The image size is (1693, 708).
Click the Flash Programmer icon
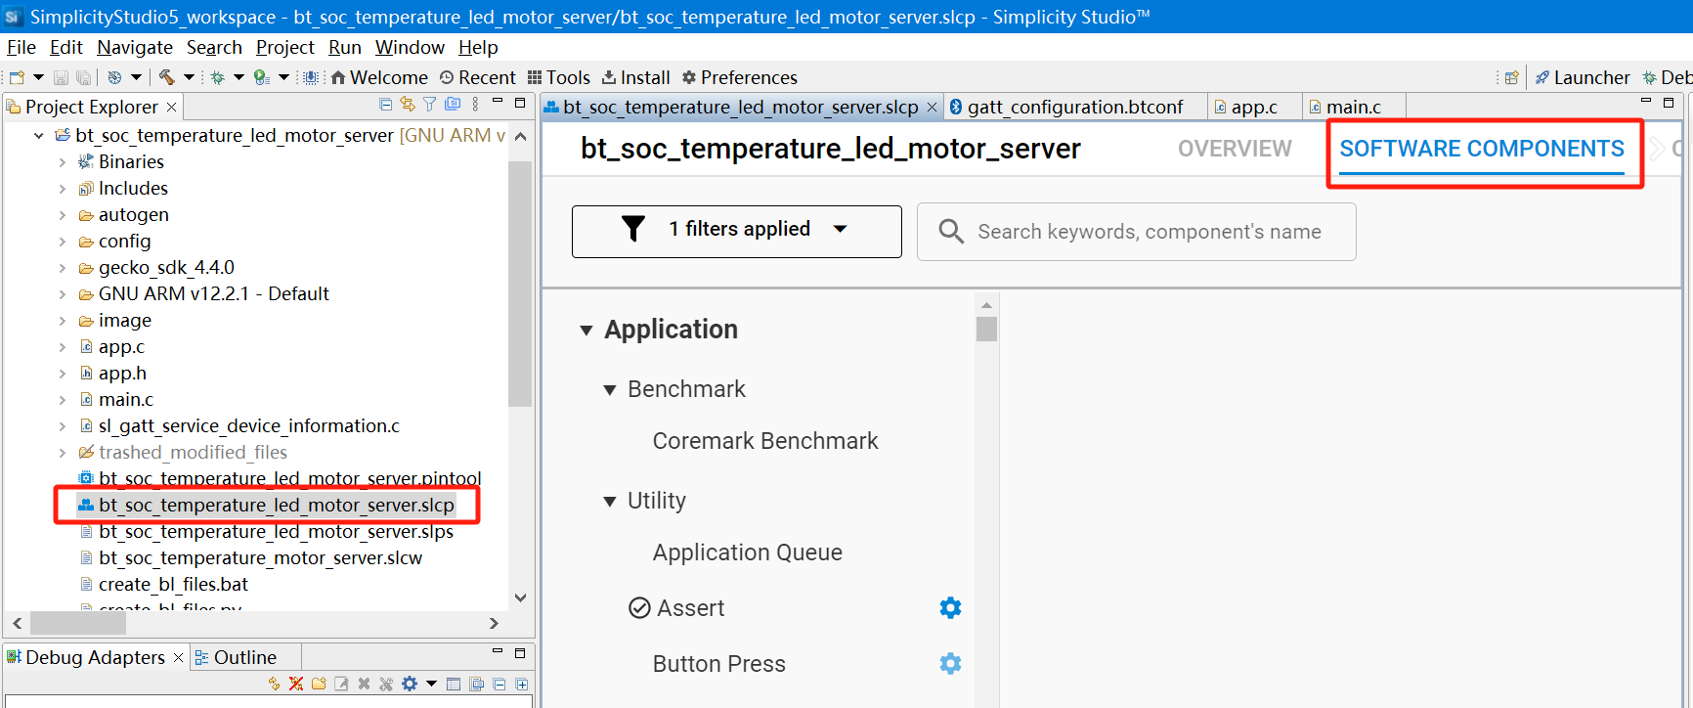(311, 77)
